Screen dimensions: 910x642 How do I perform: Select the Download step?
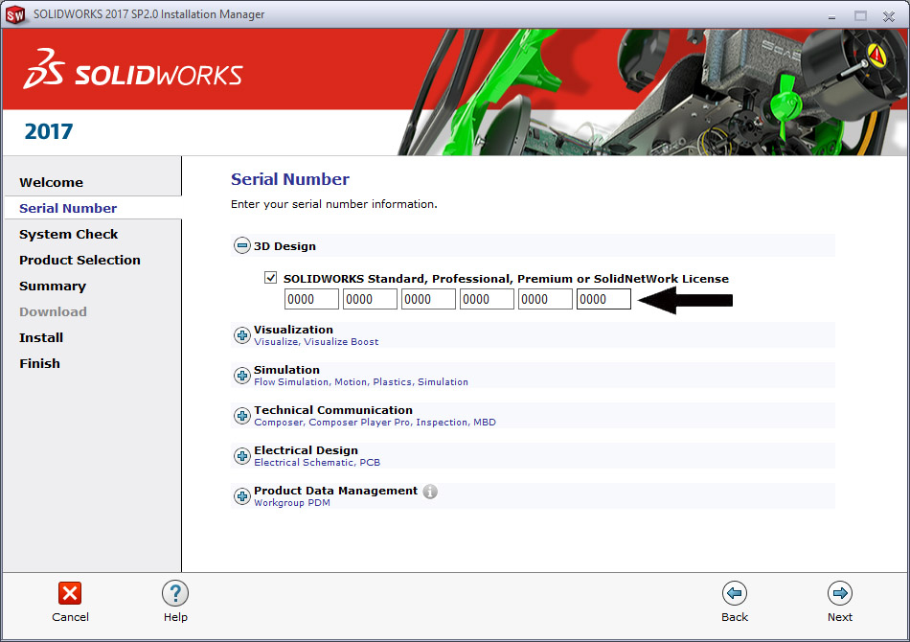click(x=53, y=311)
